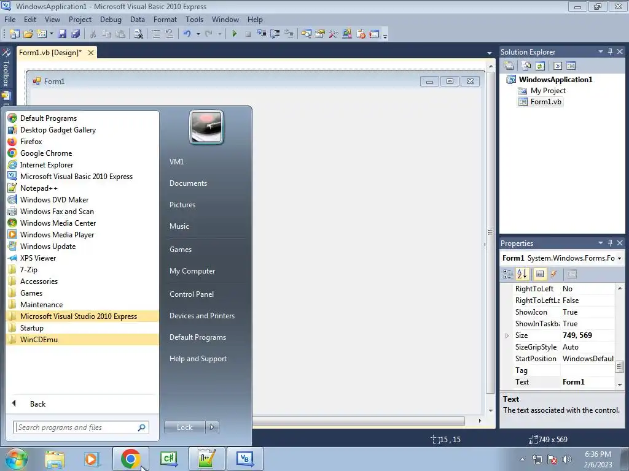This screenshot has width=629, height=471.
Task: Pin toggle for Properties panel
Action: 610,243
